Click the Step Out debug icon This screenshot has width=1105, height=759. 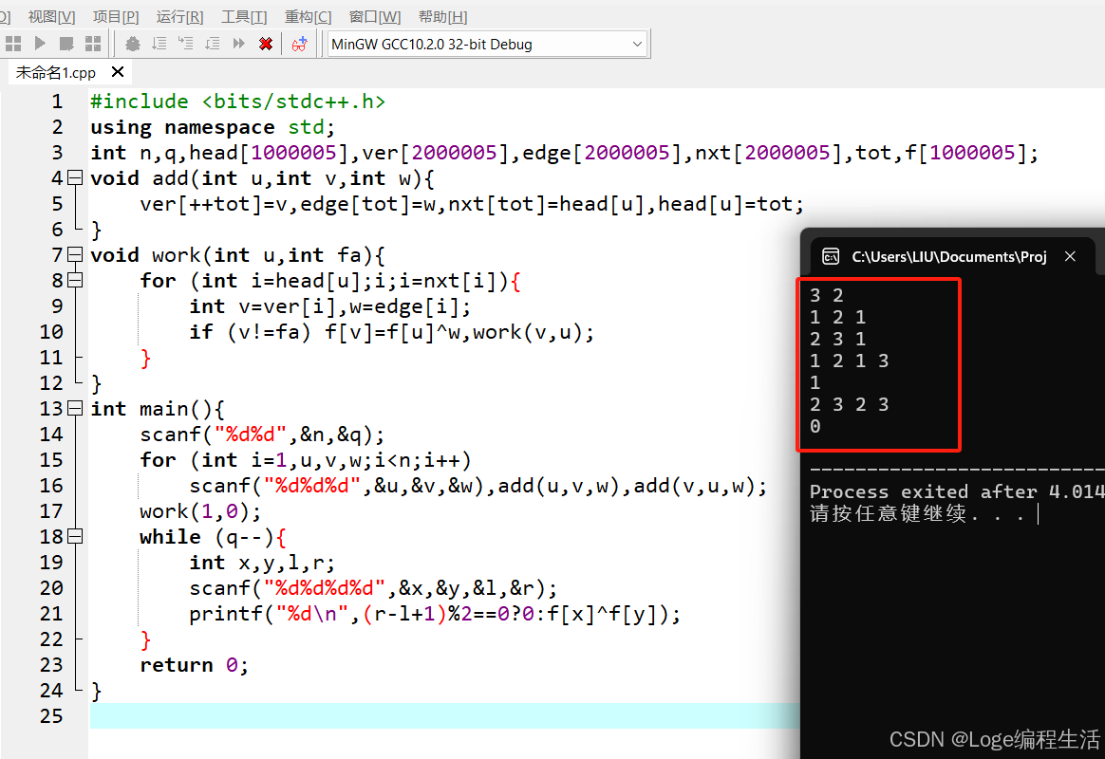pyautogui.click(x=212, y=44)
